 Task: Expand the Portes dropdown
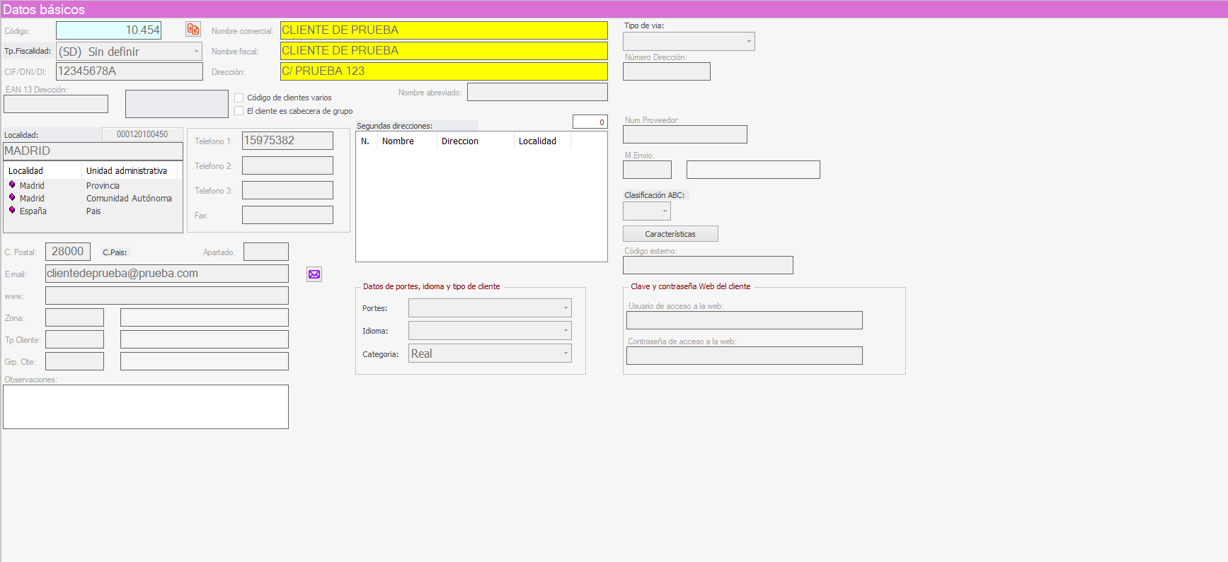tap(565, 308)
